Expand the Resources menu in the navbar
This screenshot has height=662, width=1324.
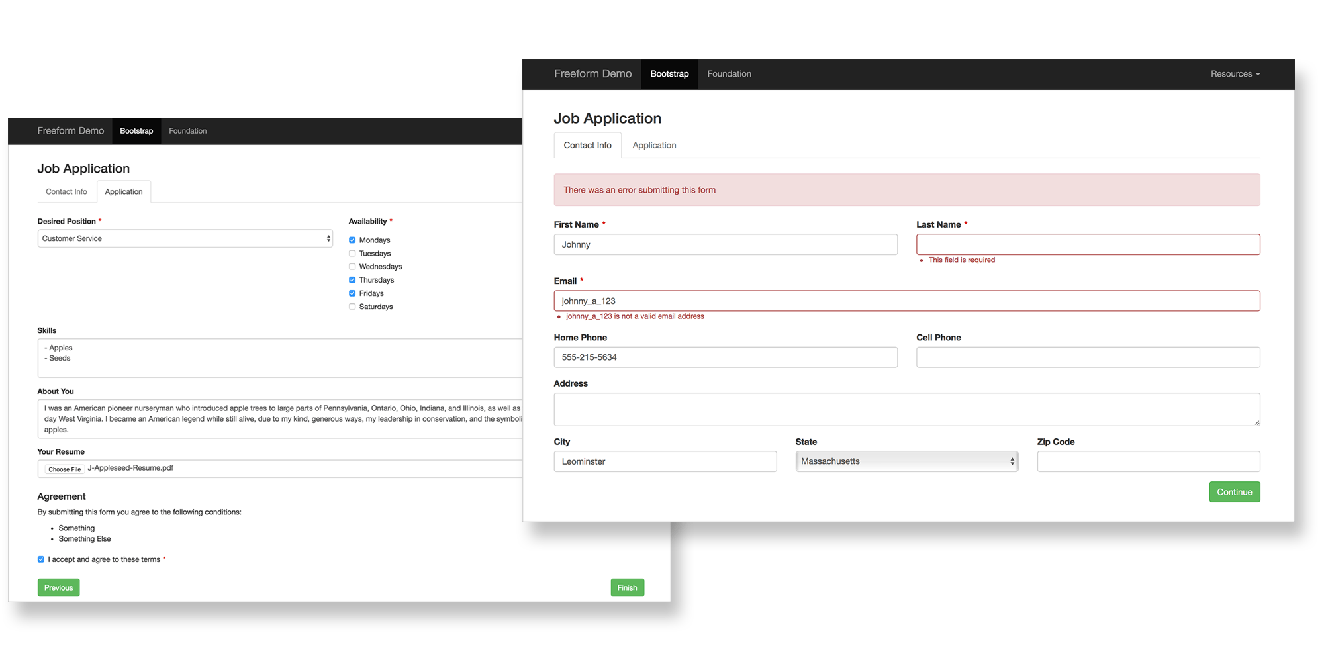1235,74
